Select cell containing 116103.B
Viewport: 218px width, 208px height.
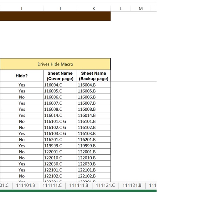(x=94, y=133)
